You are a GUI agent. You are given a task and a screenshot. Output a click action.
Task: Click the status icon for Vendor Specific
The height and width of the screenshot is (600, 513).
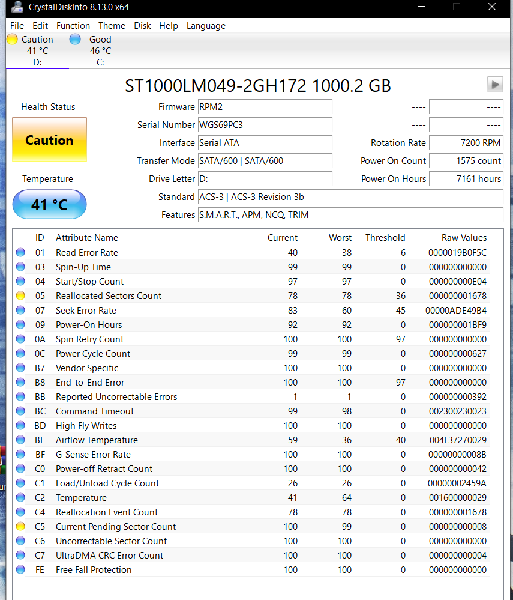click(20, 368)
